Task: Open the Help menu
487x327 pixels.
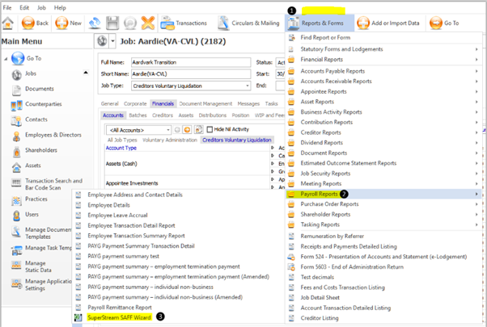Action: [x=60, y=6]
